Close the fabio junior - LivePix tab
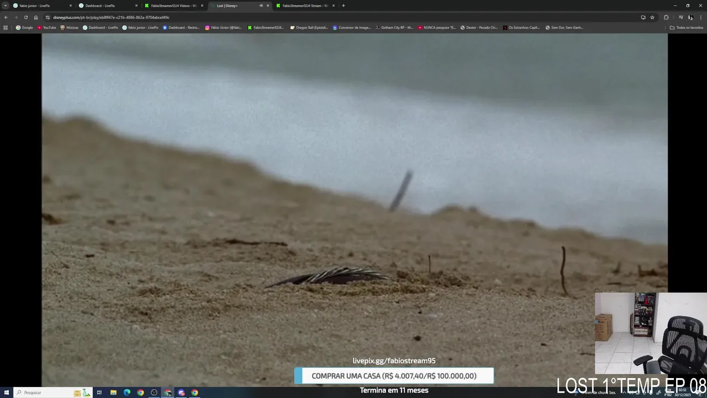Screen dimensions: 707x398 pyautogui.click(x=71, y=6)
